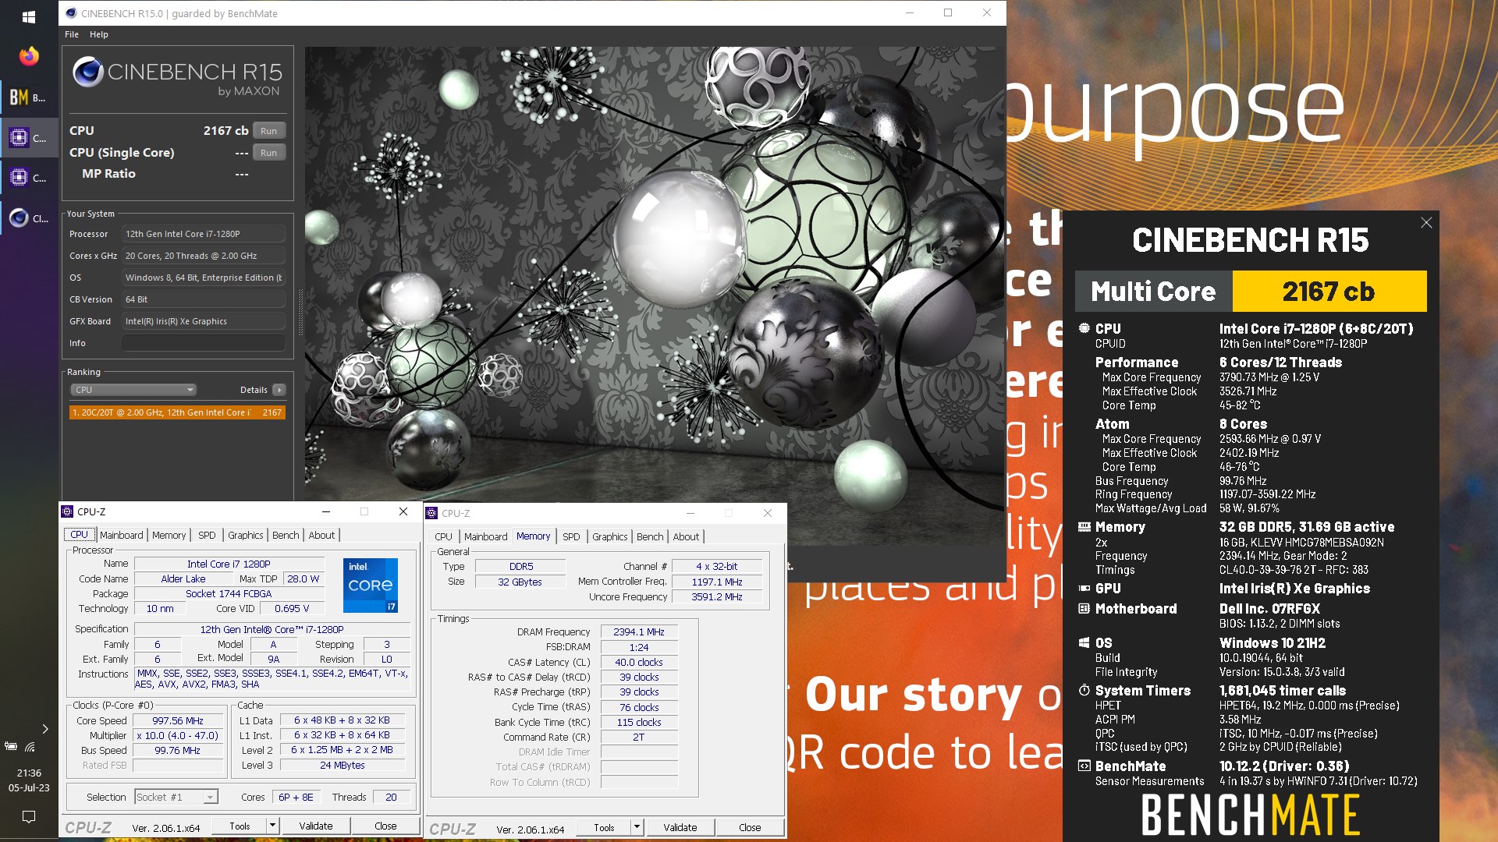The image size is (1498, 842).
Task: Click the Multiplier x 10.0 value
Action: 178,736
